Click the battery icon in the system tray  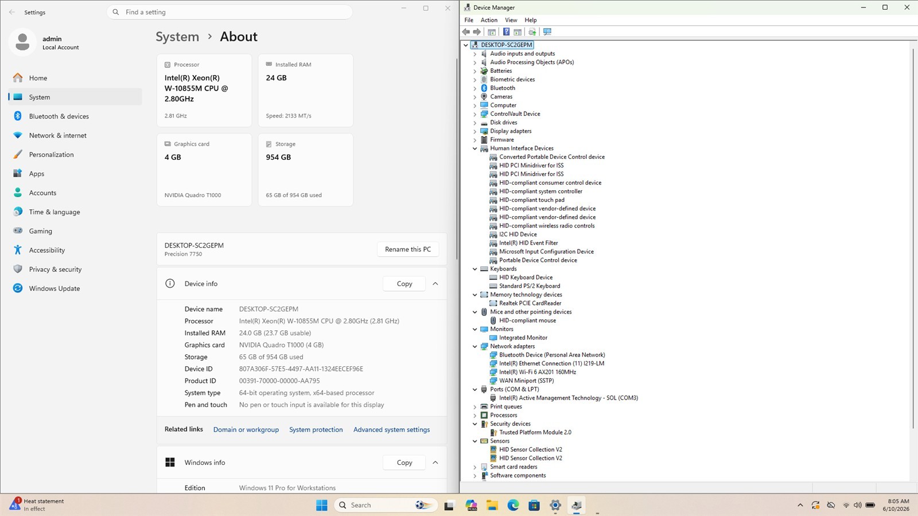(870, 505)
